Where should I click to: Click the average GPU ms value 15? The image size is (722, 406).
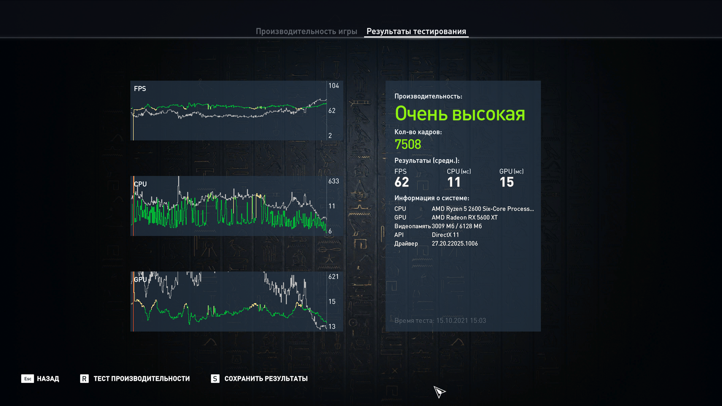point(507,182)
